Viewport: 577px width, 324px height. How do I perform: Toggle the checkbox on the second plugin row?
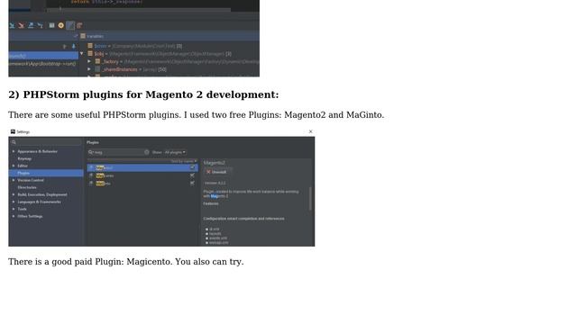(x=192, y=175)
